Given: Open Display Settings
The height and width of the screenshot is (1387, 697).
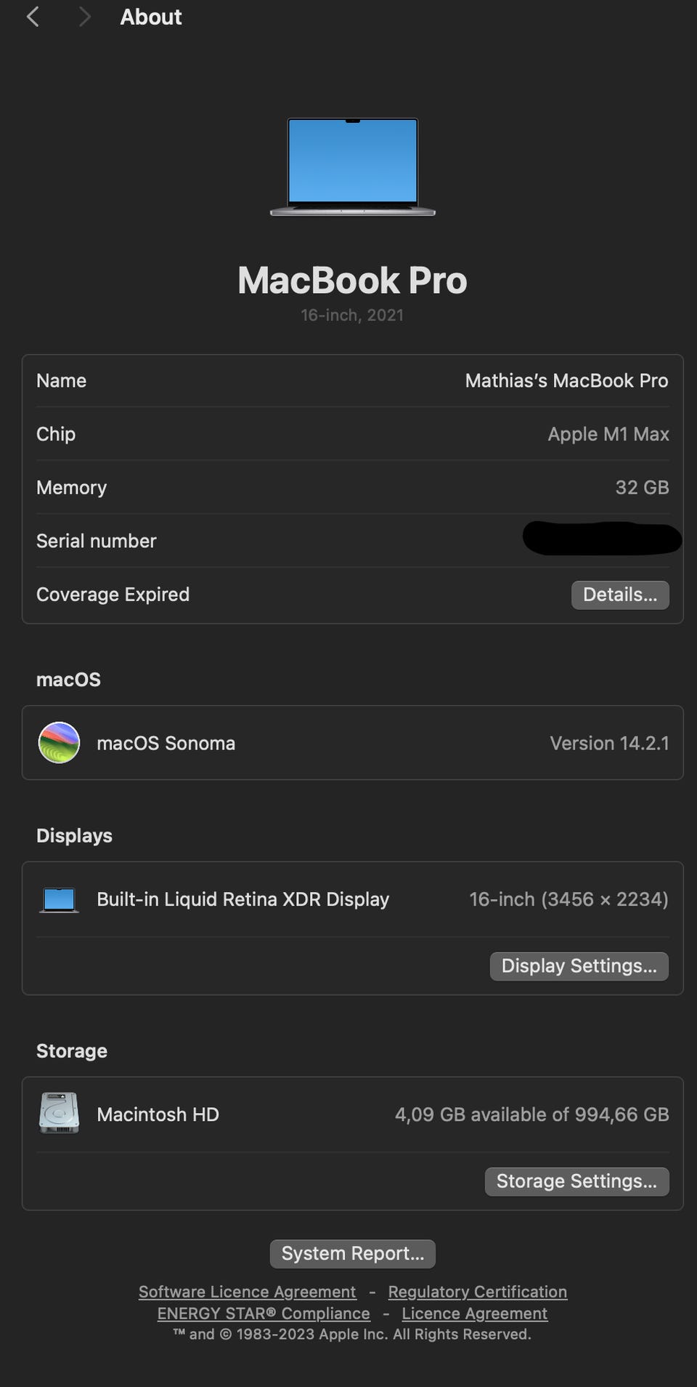Looking at the screenshot, I should click(x=579, y=966).
